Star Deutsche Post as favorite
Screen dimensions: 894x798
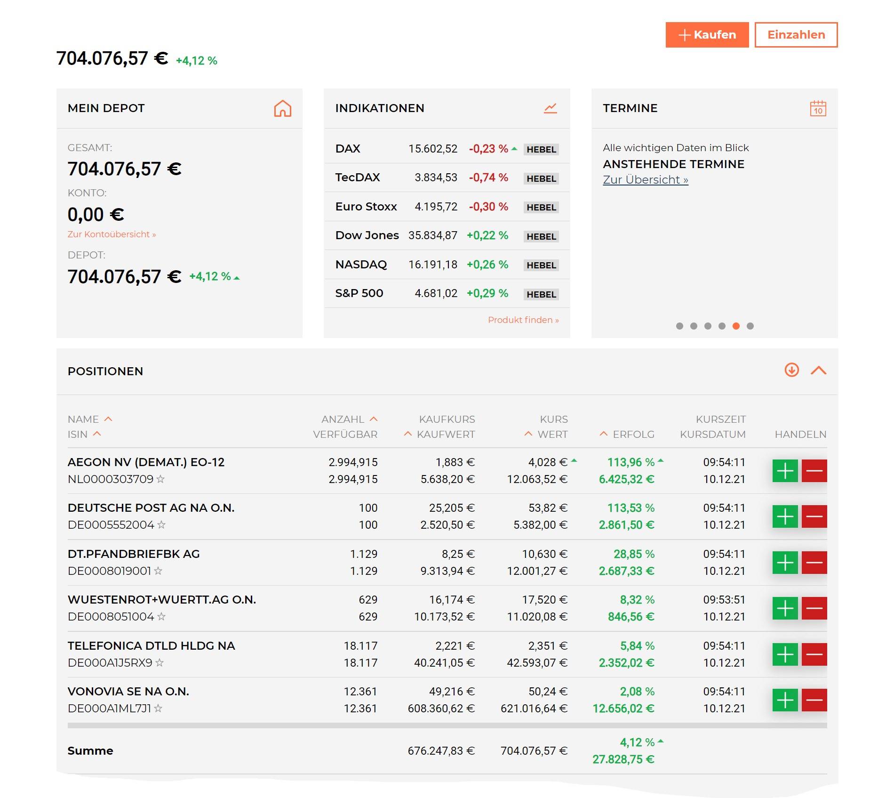pyautogui.click(x=161, y=524)
